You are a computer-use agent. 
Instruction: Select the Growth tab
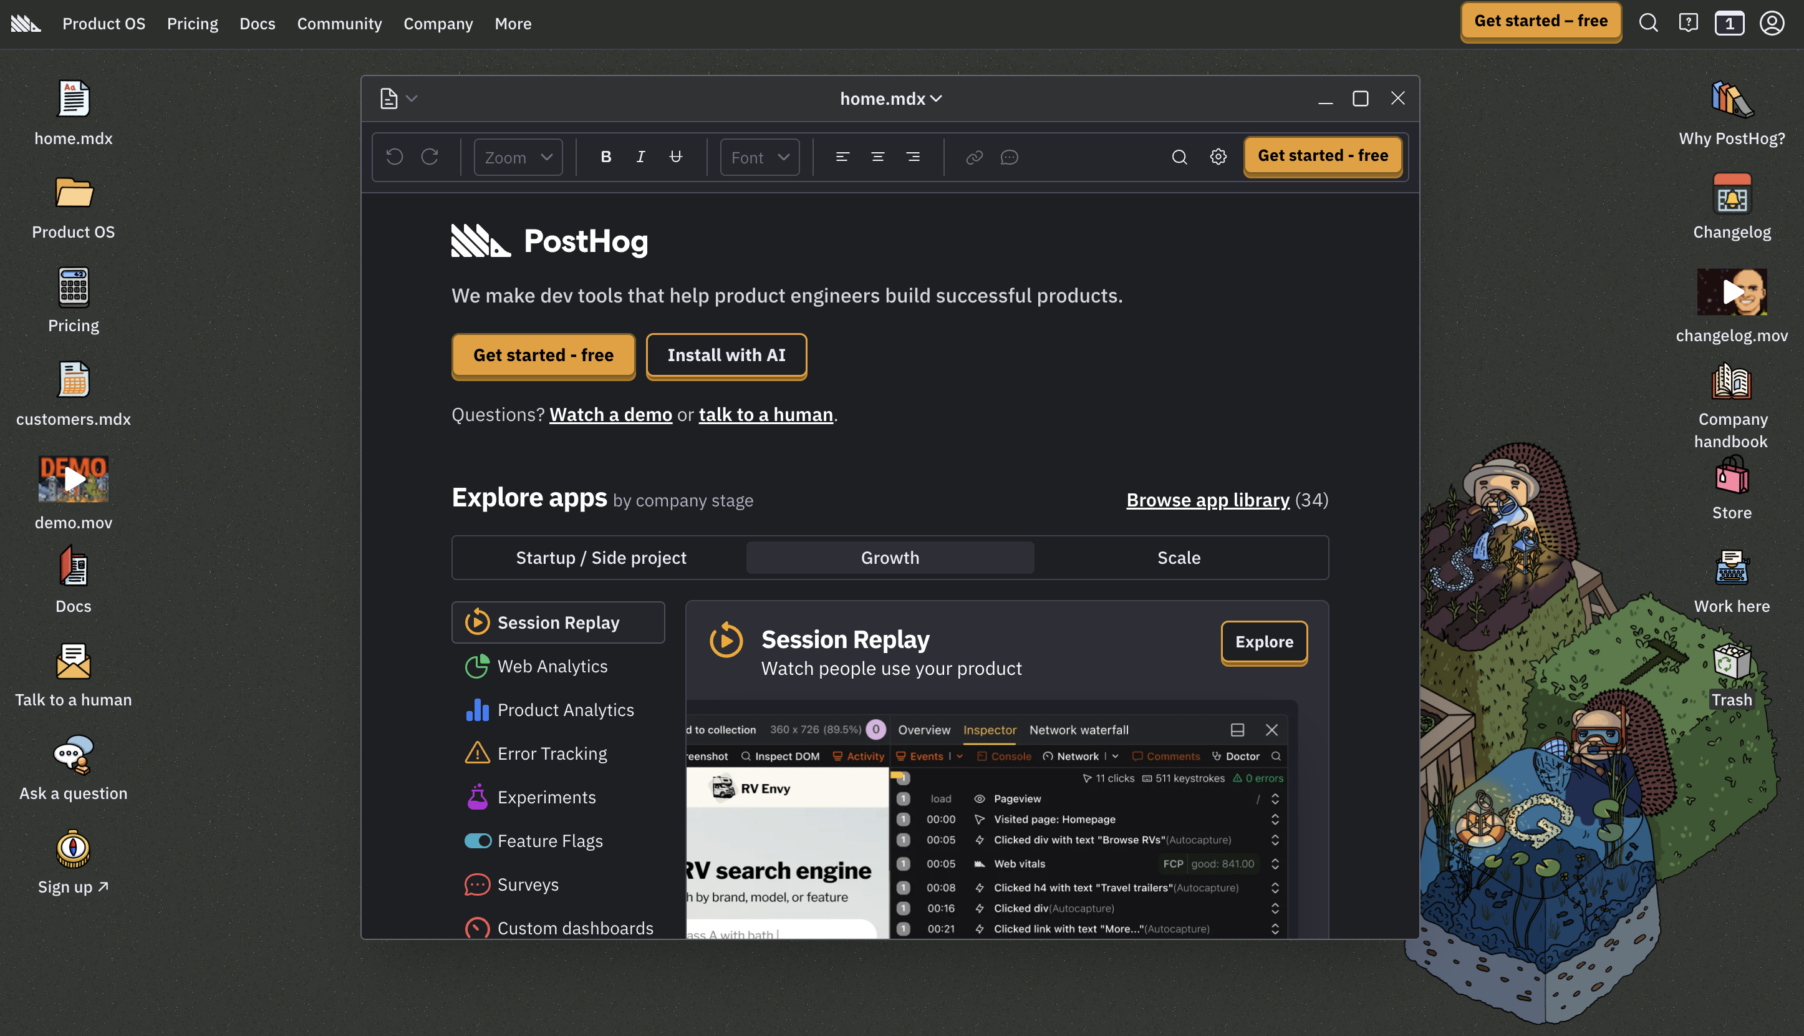(x=890, y=558)
